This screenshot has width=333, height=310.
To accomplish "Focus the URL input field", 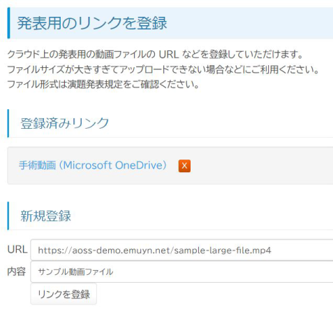I will (x=182, y=250).
